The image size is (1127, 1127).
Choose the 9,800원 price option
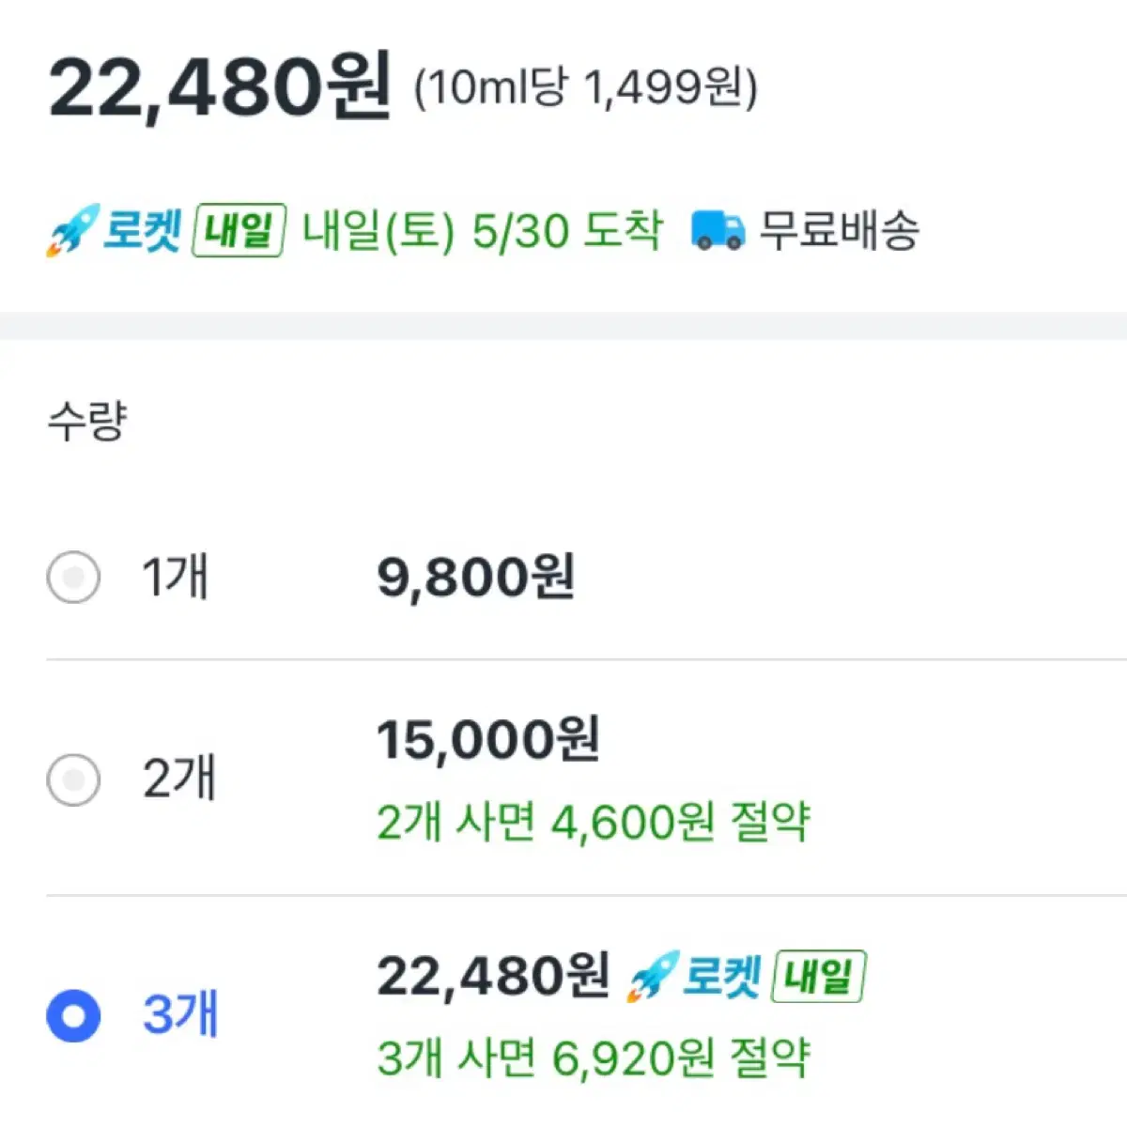click(x=476, y=577)
